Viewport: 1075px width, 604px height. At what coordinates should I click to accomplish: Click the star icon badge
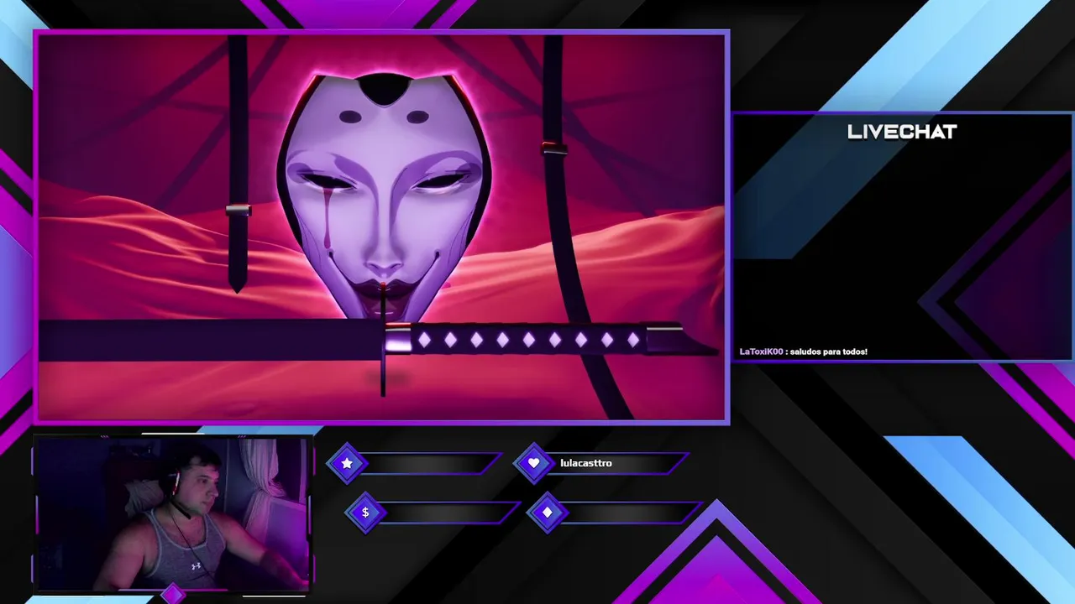click(x=347, y=463)
